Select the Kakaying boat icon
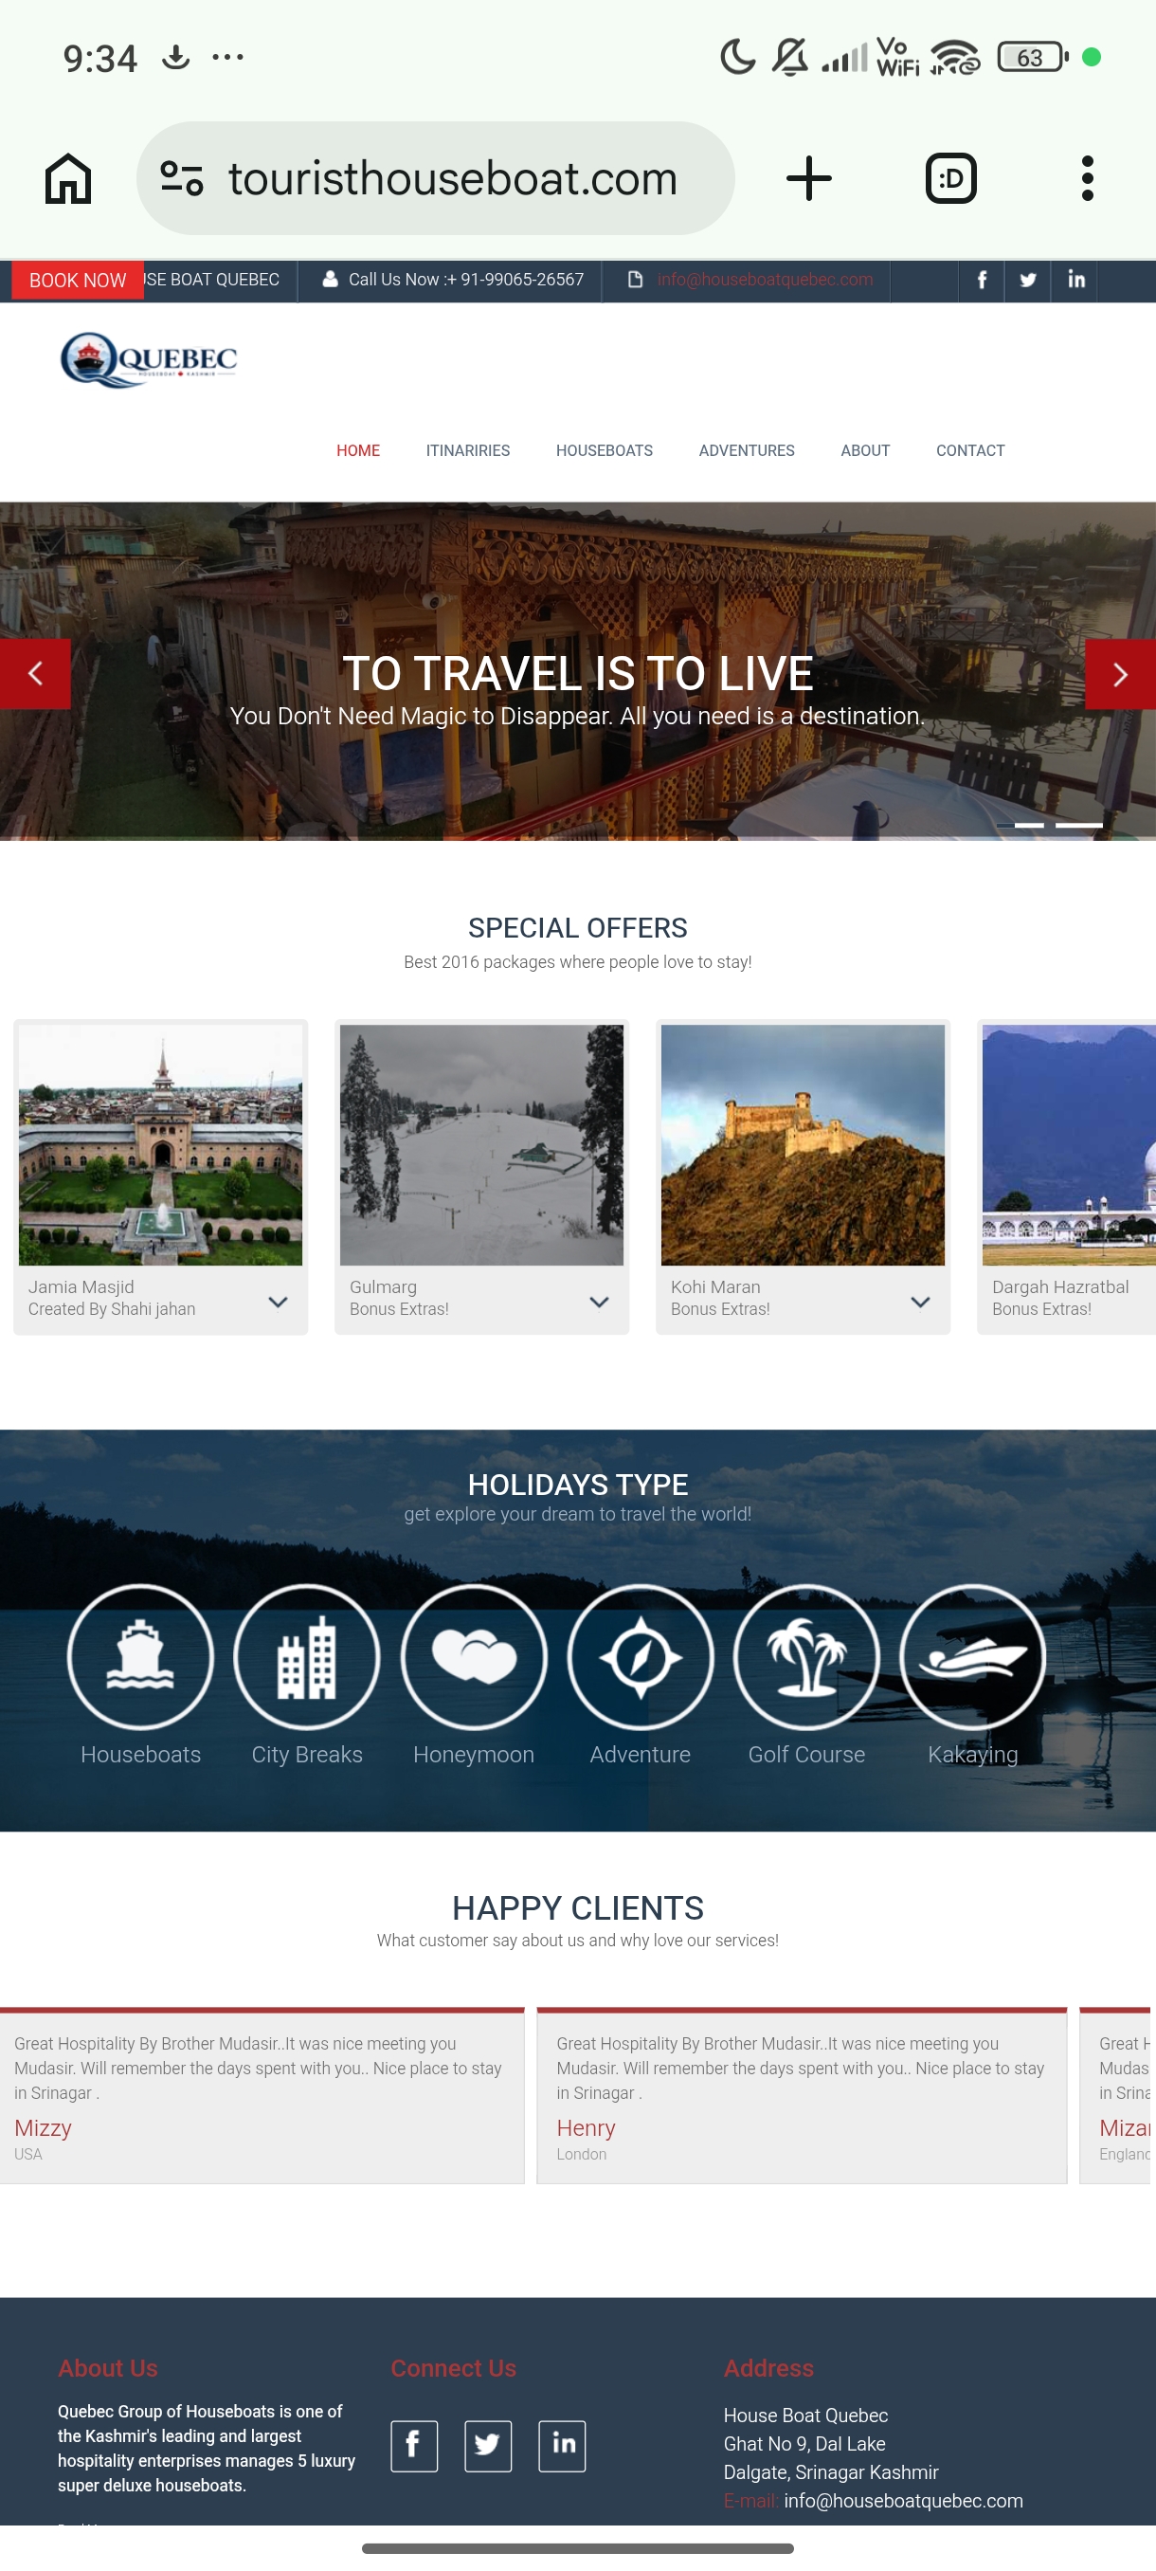The height and width of the screenshot is (2571, 1156). 972,1657
